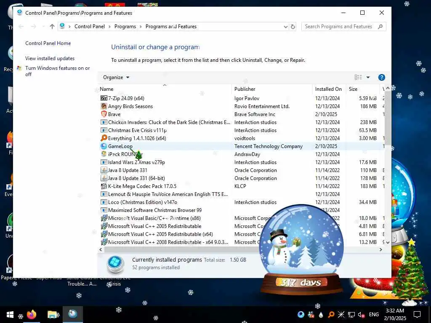Click the Microsoft Visual C++ 2005 Redistributable (x64) icon
Screen dimensions: 431x323
click(x=104, y=234)
